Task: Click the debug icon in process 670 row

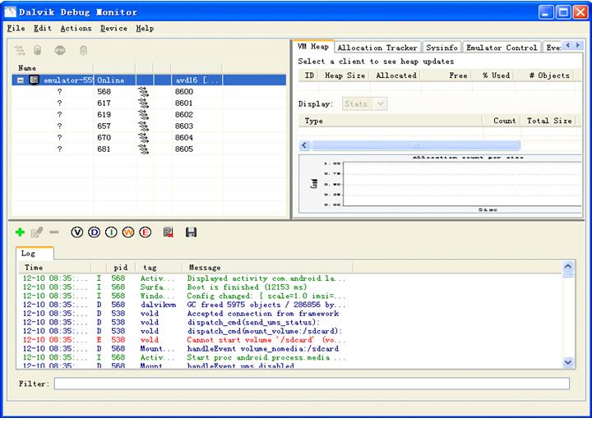Action: [x=143, y=137]
